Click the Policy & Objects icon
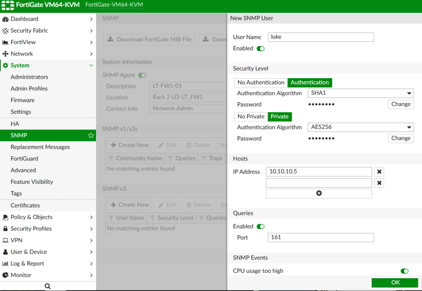422x291 pixels. [5, 217]
